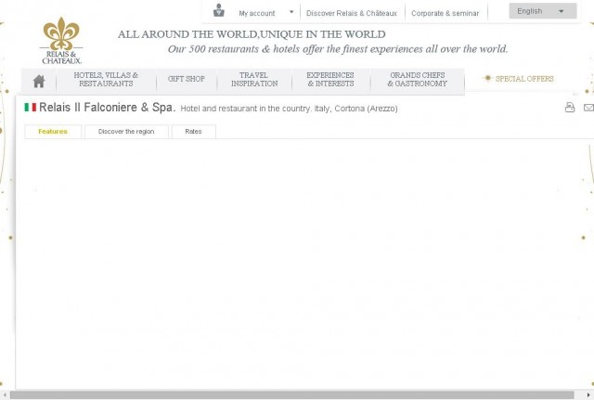Click the Relais & Châteaux fleur-de-lis logo
Viewport: 594px width, 400px height.
click(x=61, y=41)
